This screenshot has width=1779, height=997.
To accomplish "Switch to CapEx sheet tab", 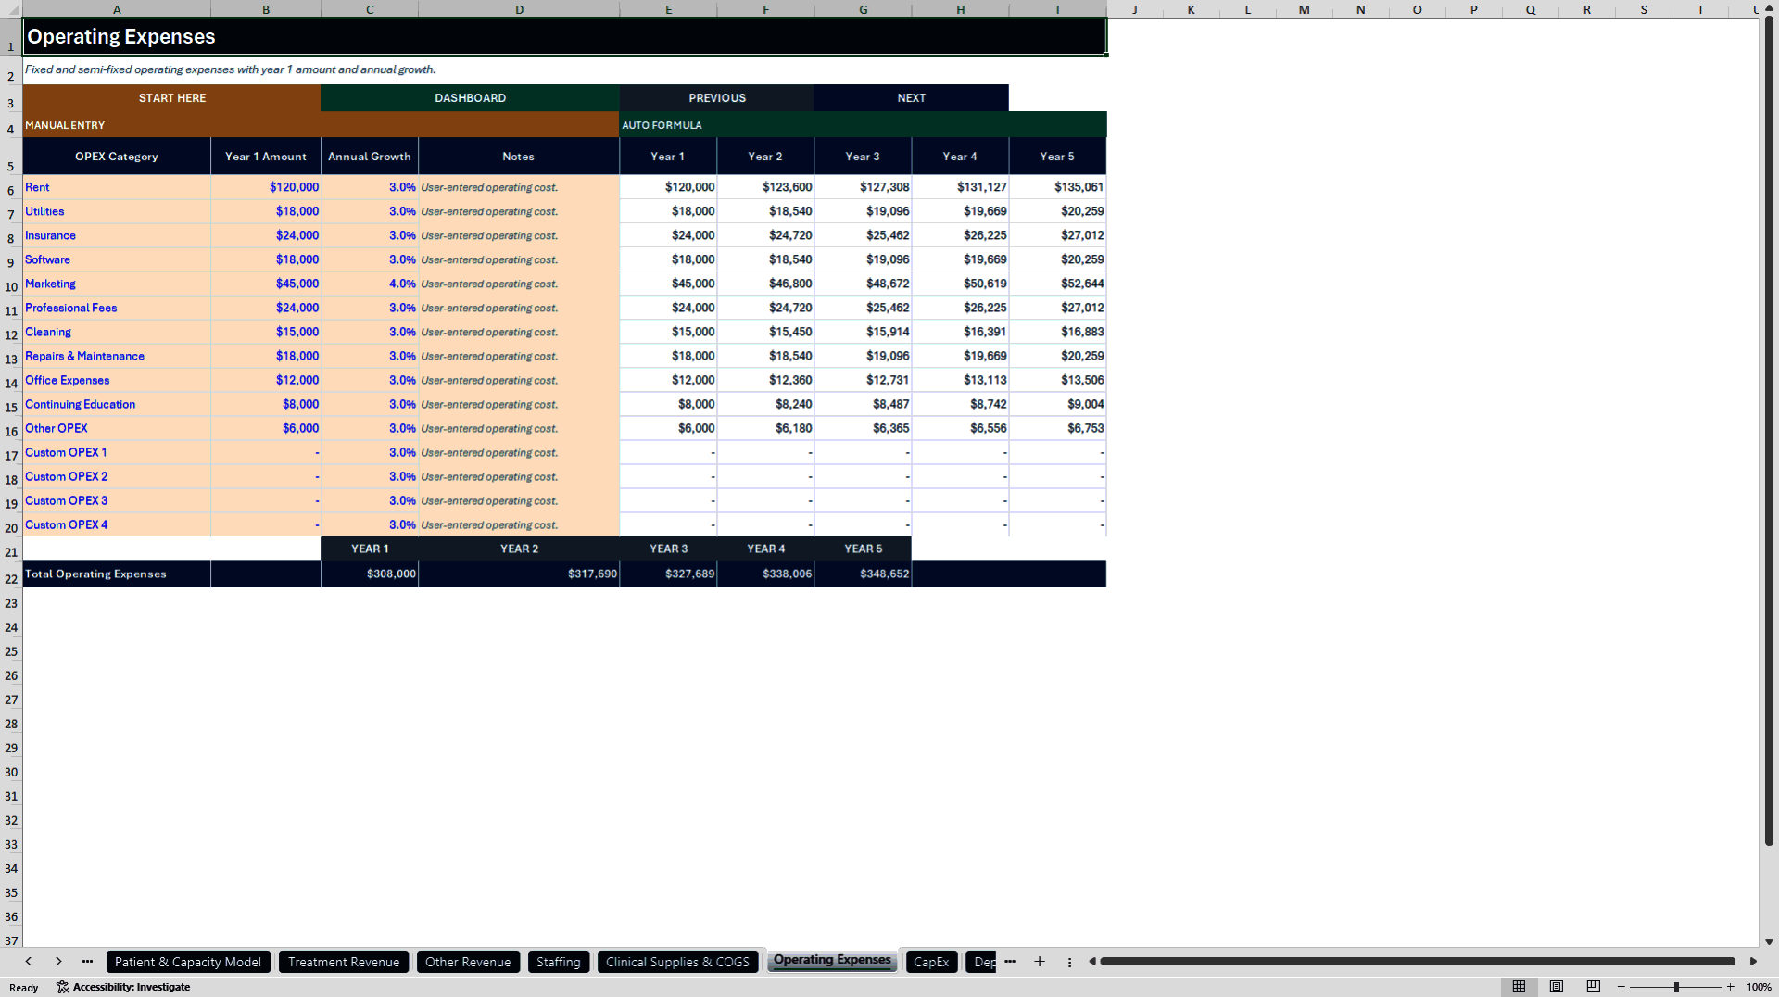I will point(931,962).
